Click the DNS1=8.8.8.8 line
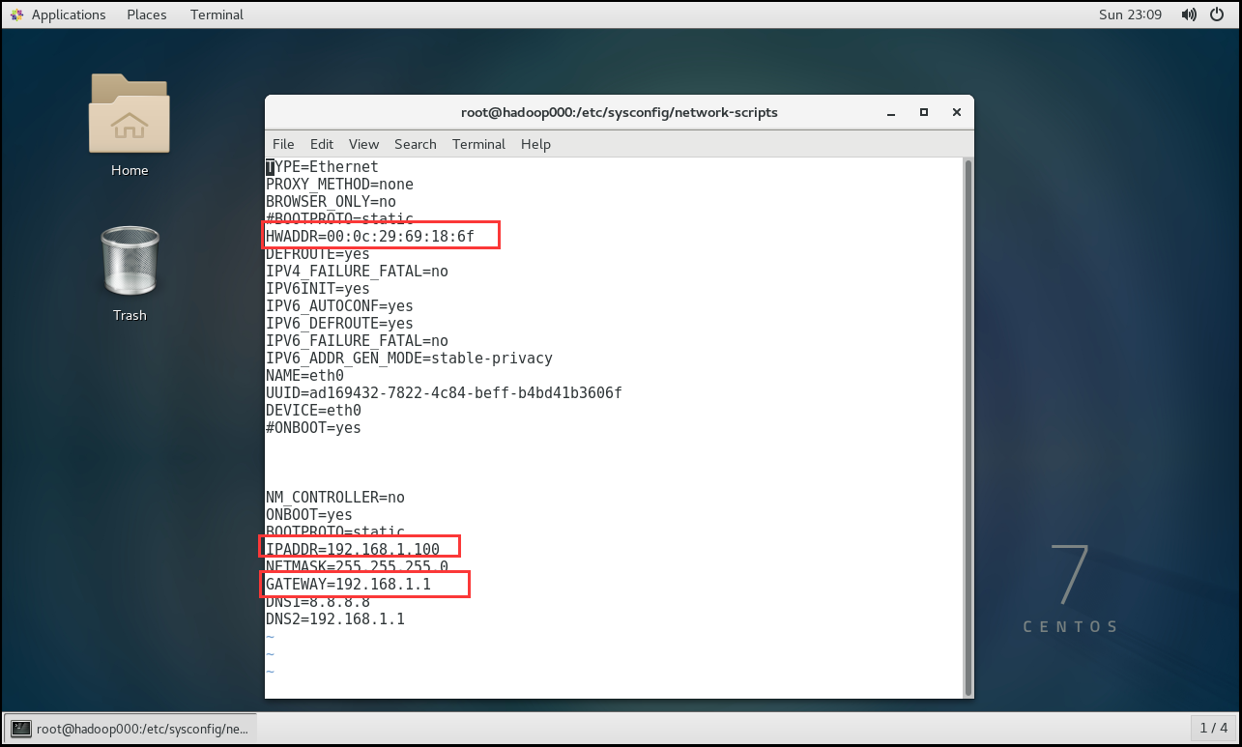The width and height of the screenshot is (1242, 747). 318,602
